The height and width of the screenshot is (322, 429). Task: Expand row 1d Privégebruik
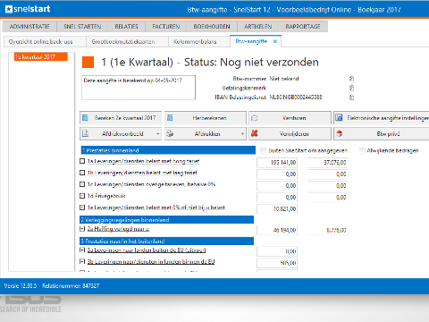(82, 196)
